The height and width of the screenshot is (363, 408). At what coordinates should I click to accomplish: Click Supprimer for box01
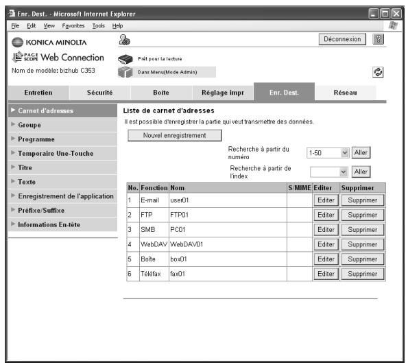pyautogui.click(x=363, y=259)
